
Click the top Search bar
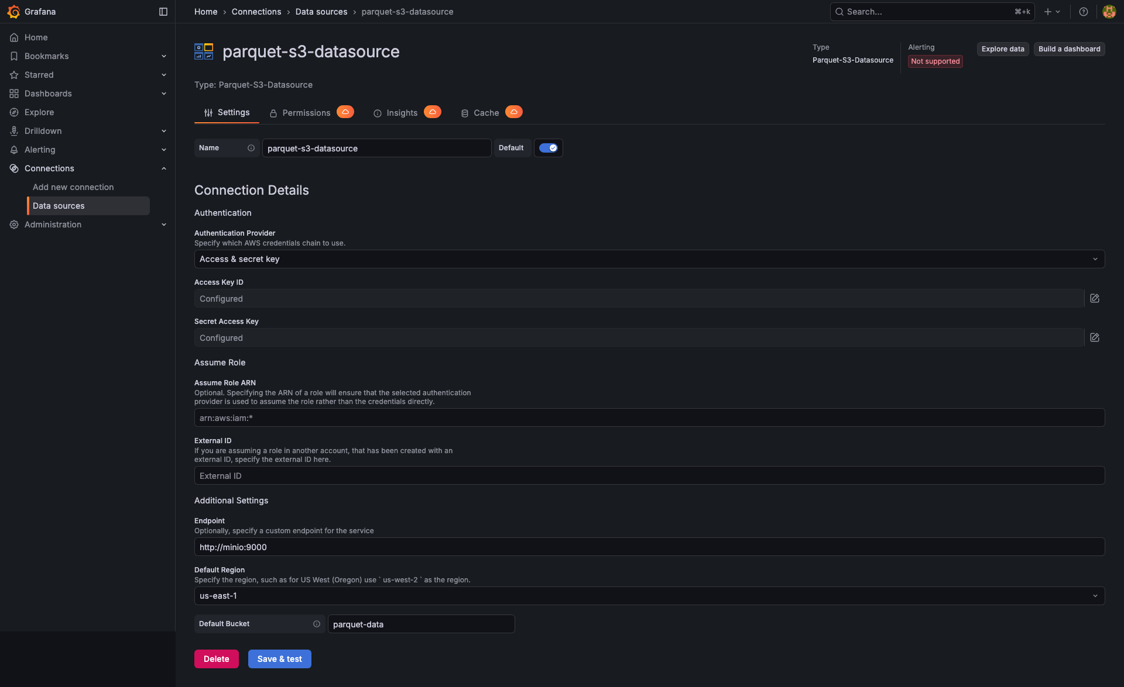932,12
